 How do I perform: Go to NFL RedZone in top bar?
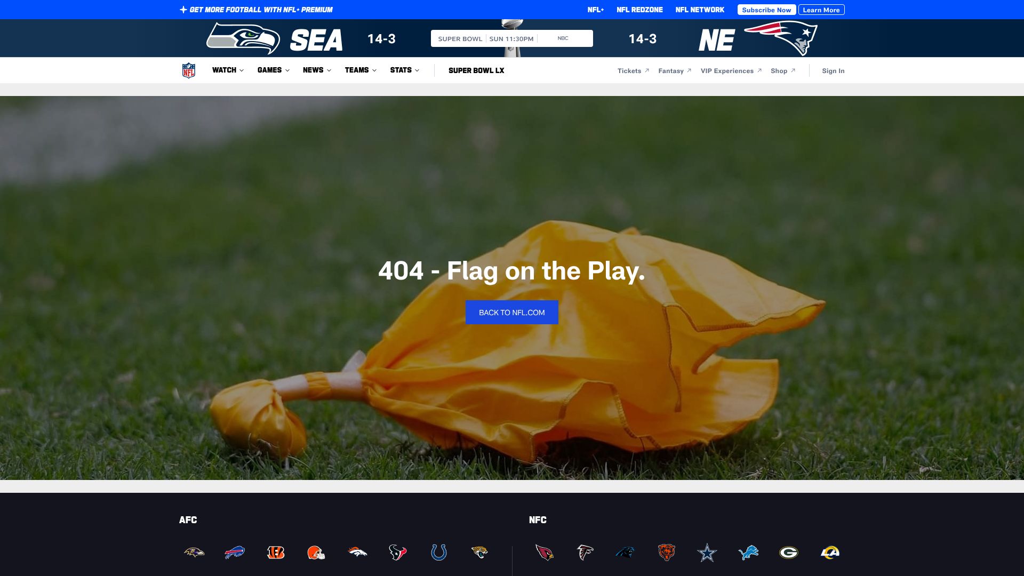(639, 10)
